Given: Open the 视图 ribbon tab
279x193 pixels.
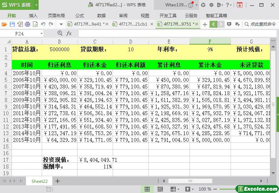Looking at the screenshot, I should coord(145,16).
